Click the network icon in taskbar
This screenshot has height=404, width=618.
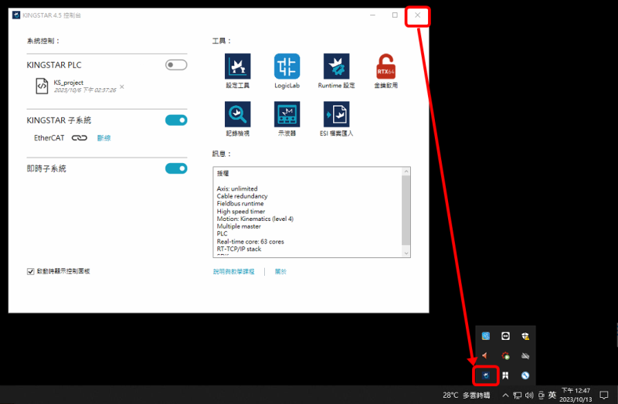[x=517, y=395]
